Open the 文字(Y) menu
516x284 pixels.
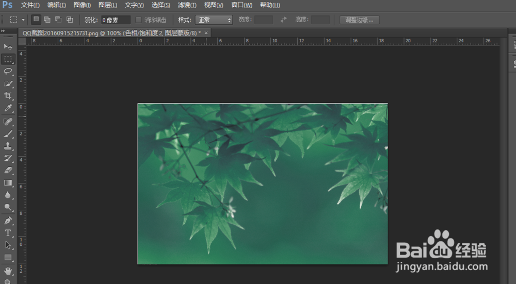pos(134,5)
